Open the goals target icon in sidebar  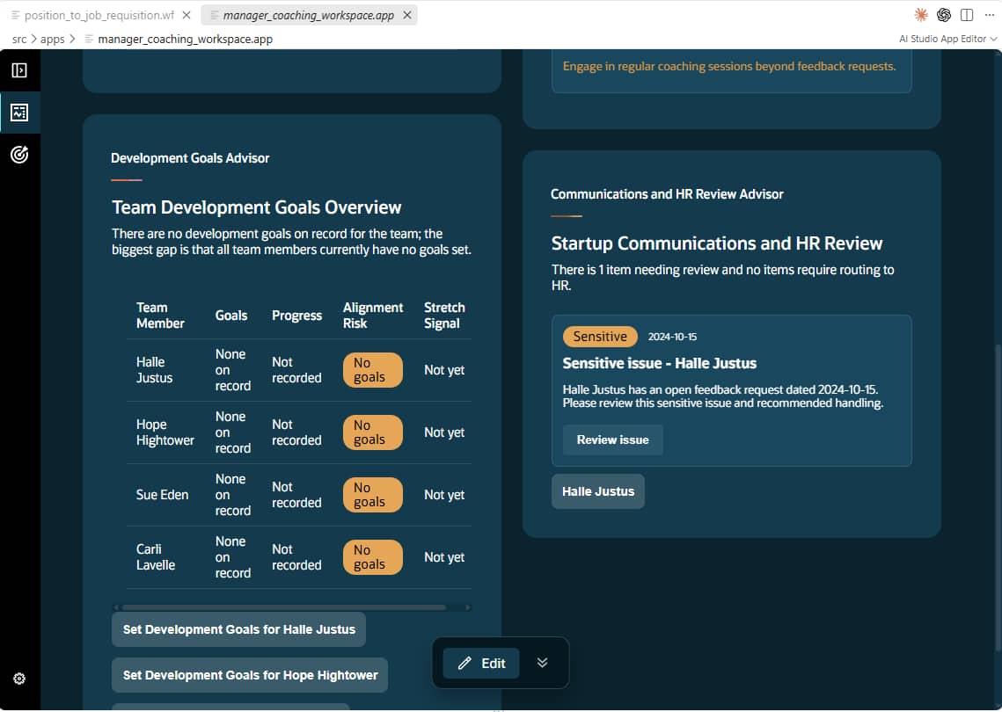pos(19,155)
